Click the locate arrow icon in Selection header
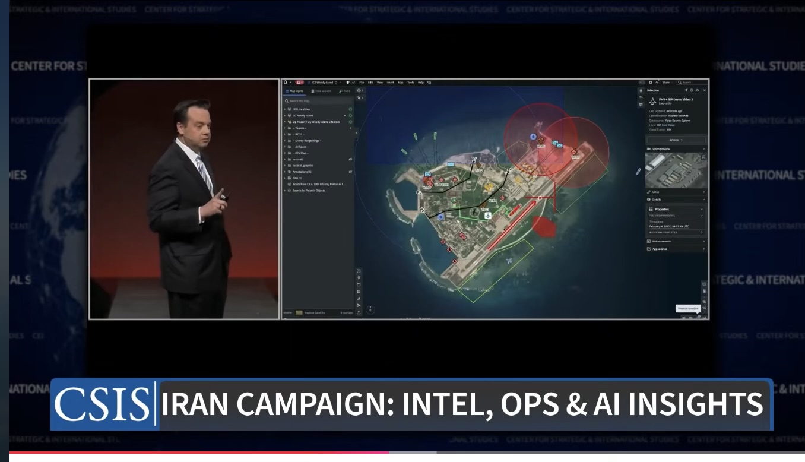The width and height of the screenshot is (805, 462). (686, 90)
